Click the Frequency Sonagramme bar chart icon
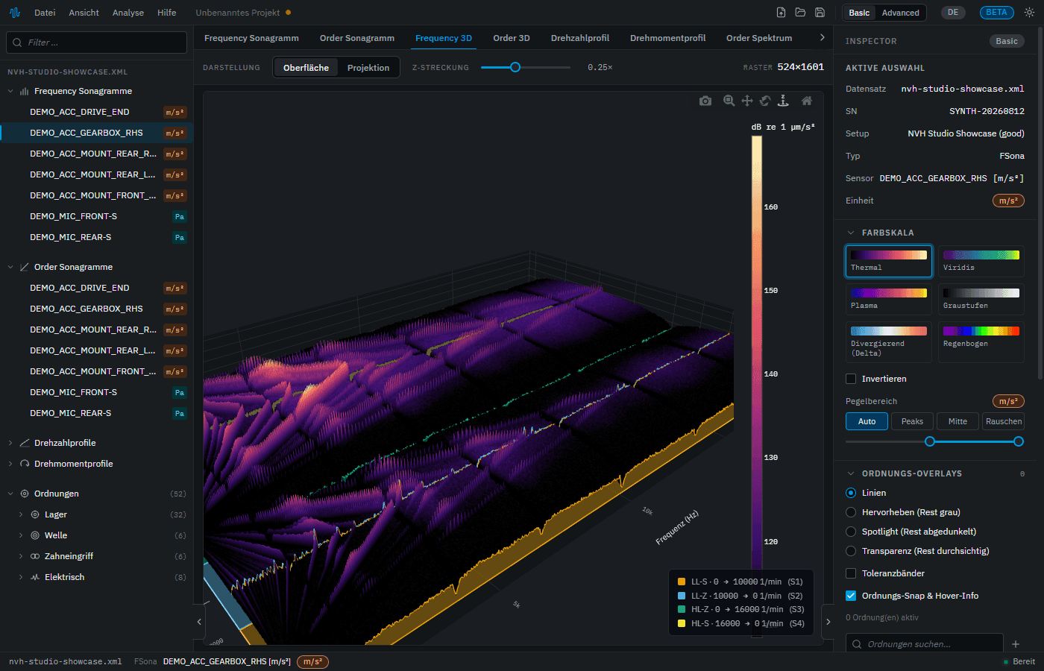Viewport: 1044px width, 671px height. click(x=25, y=91)
